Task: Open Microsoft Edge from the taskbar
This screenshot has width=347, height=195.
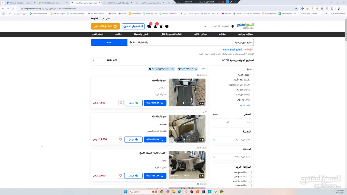Action: [179, 192]
